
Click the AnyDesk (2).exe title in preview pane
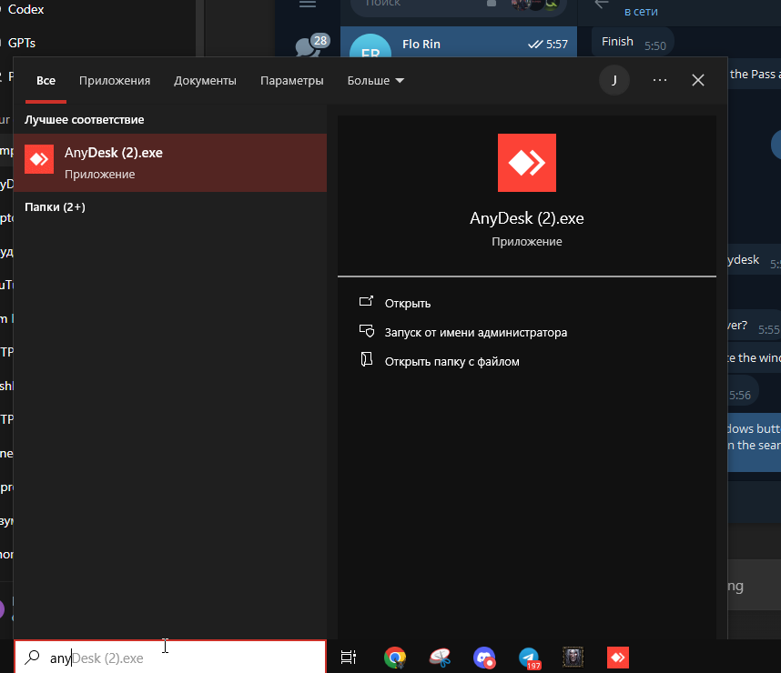(526, 218)
